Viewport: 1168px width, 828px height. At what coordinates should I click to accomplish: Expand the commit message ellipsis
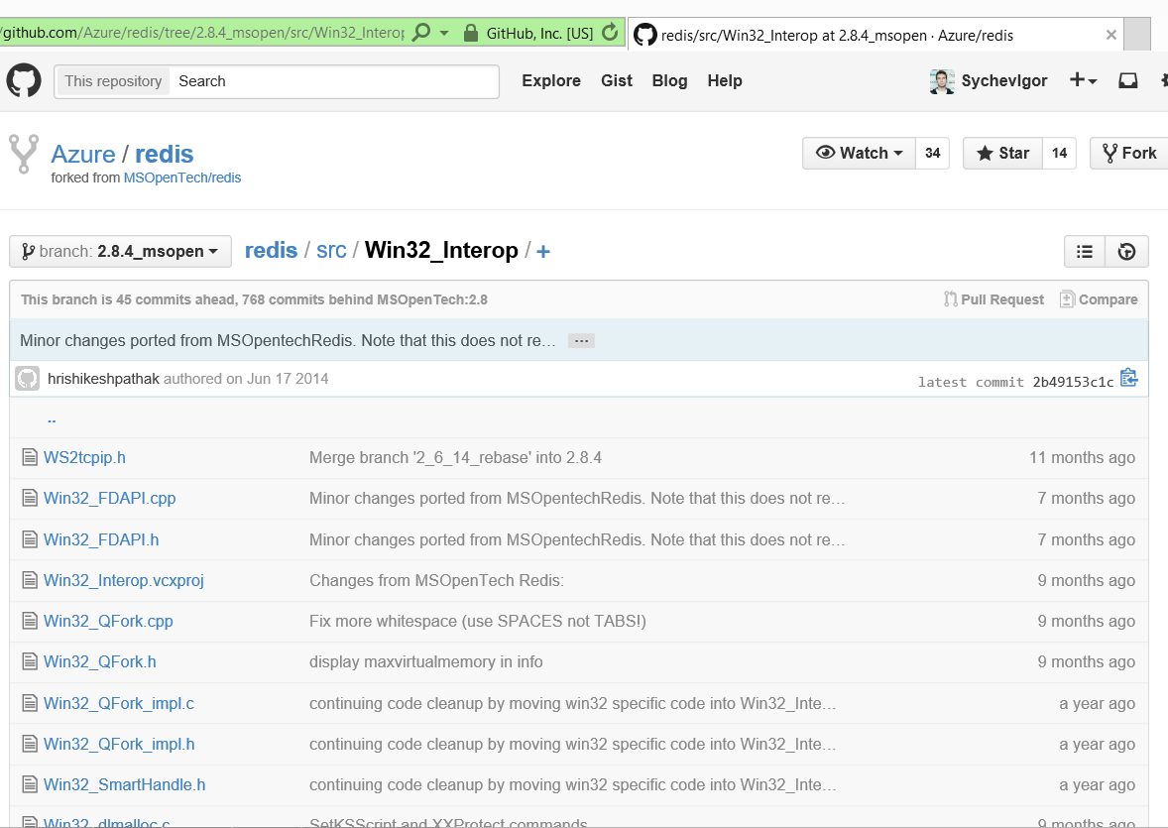coord(581,340)
